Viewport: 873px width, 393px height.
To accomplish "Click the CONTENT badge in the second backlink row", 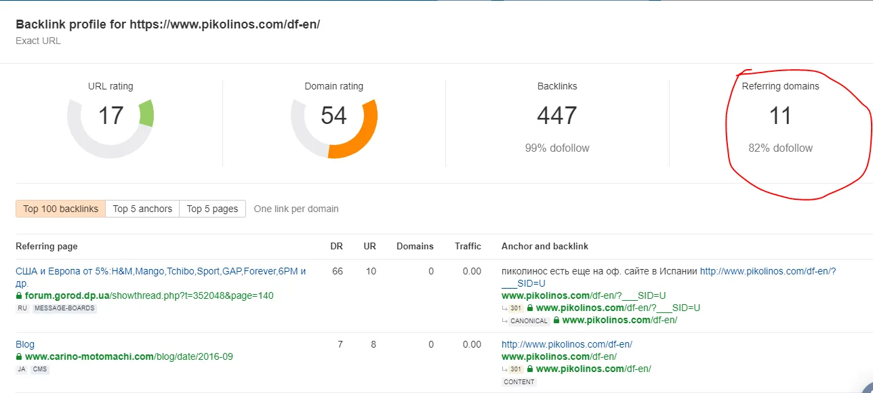I will click(x=519, y=381).
